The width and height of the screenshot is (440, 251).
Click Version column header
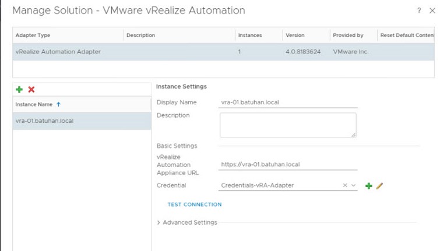click(x=306, y=36)
